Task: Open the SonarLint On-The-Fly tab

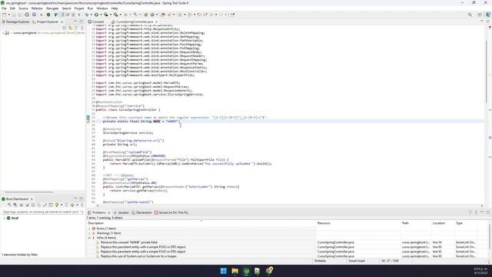Action: click(171, 212)
